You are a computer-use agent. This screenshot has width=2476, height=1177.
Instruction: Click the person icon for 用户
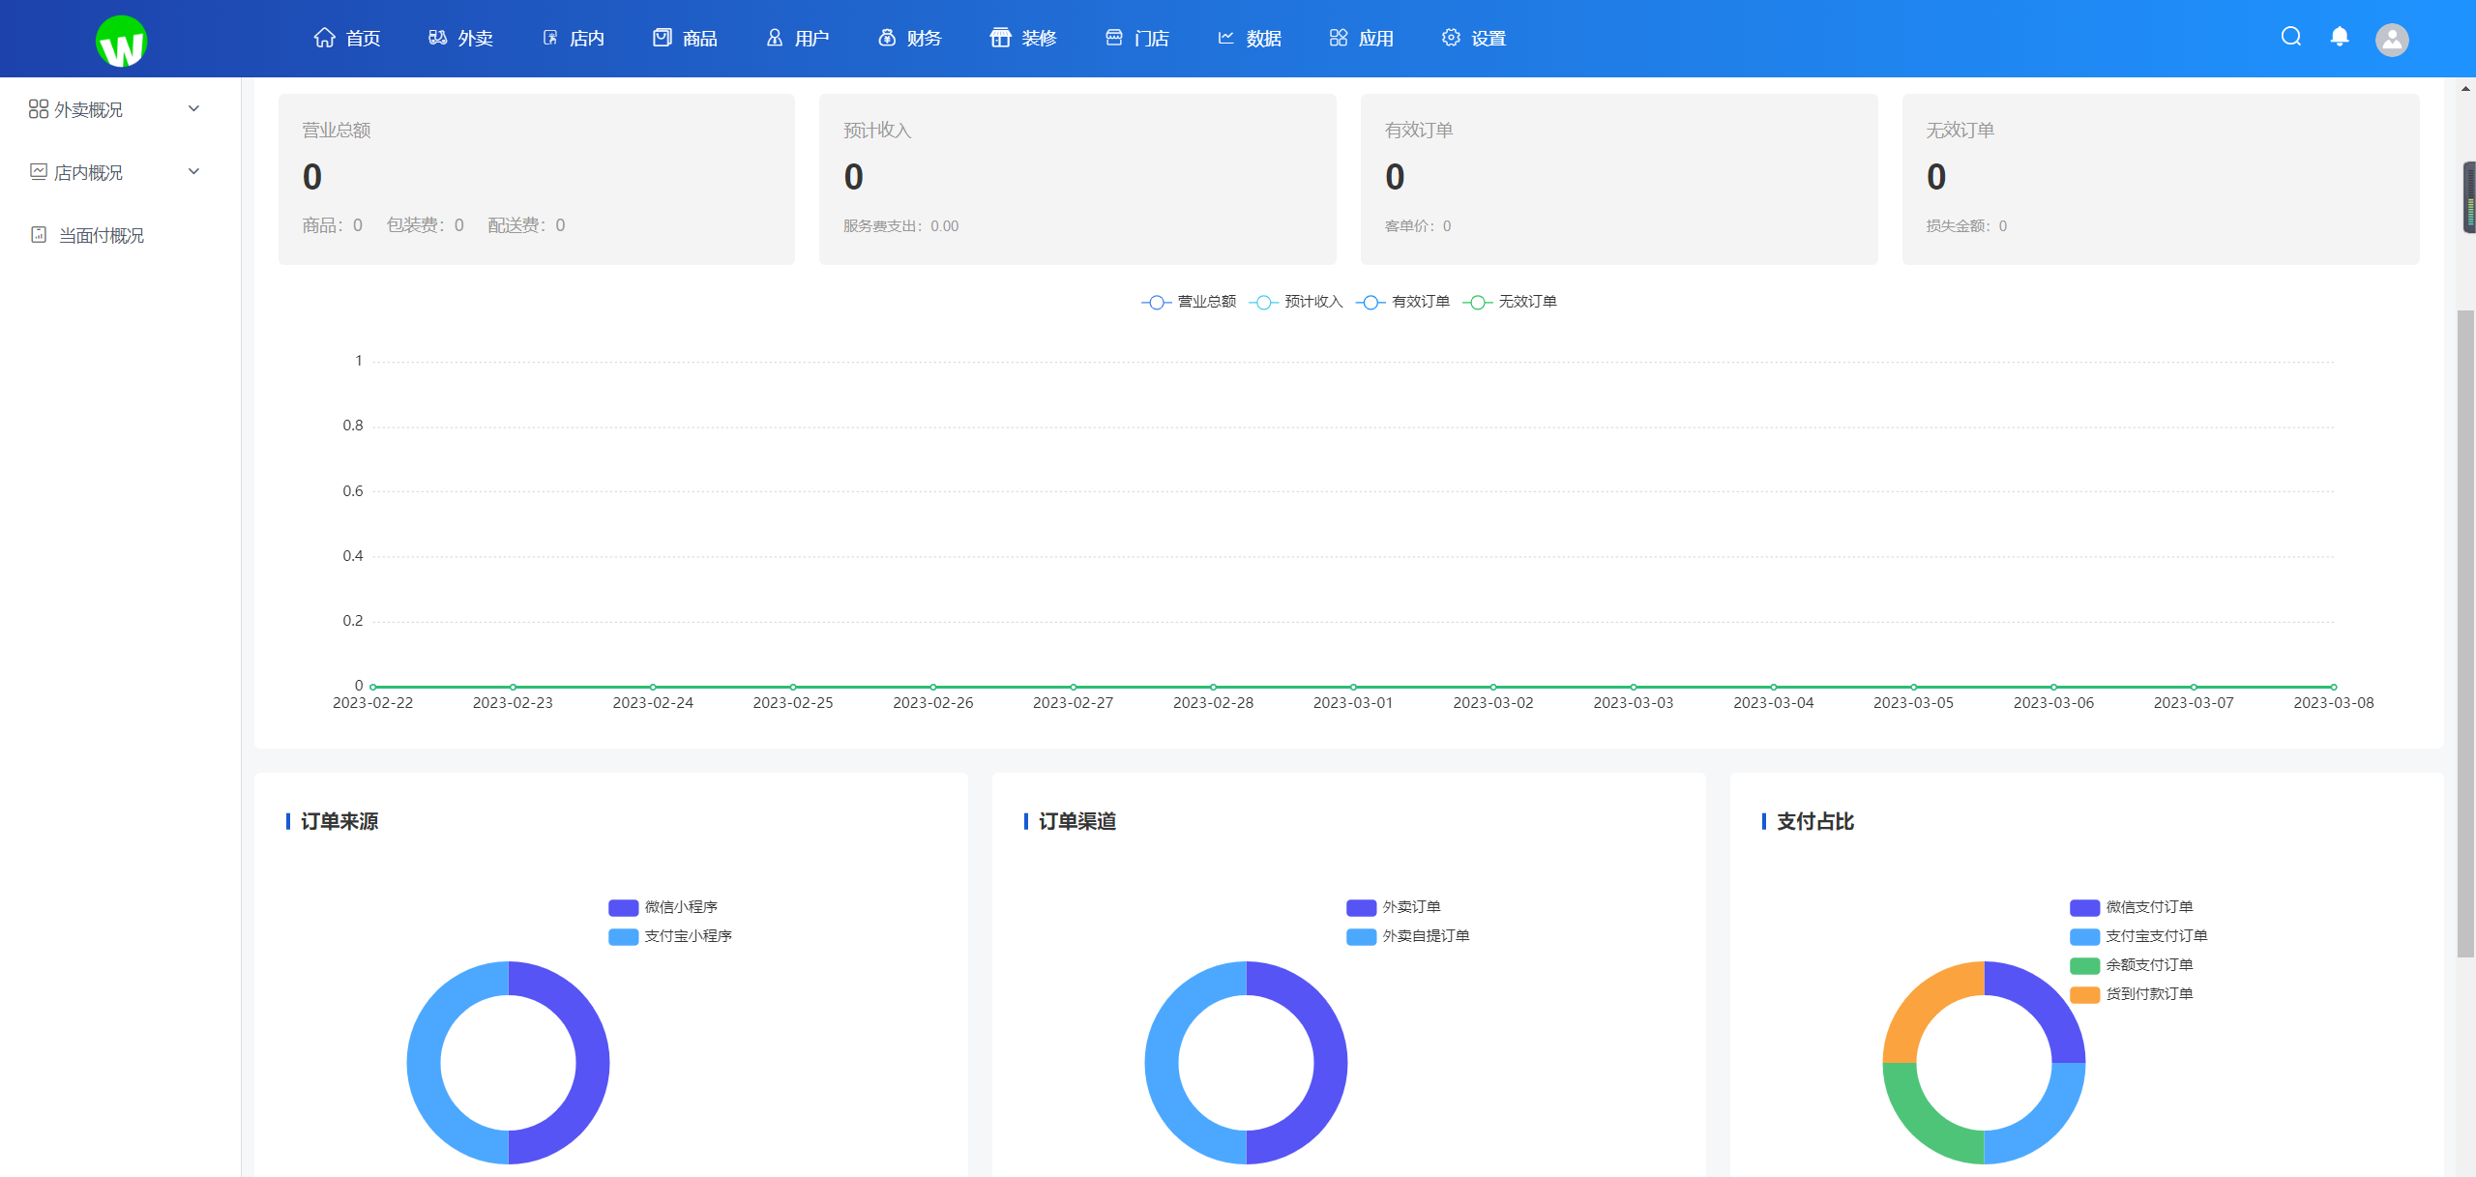click(x=775, y=38)
